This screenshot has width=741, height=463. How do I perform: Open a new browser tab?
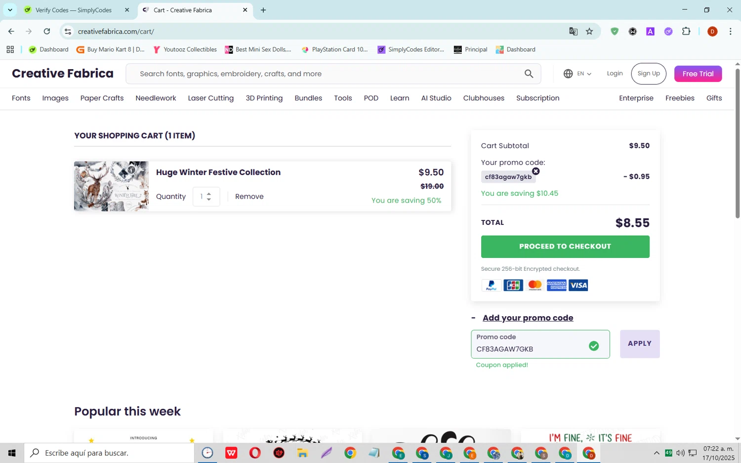pos(263,10)
